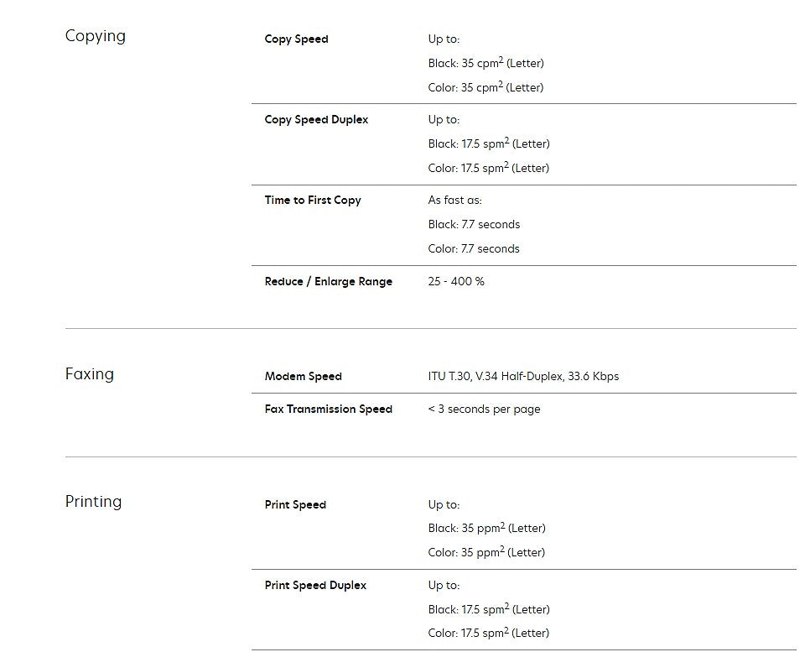Select the Print Speed label
The height and width of the screenshot is (652, 810).
(295, 505)
